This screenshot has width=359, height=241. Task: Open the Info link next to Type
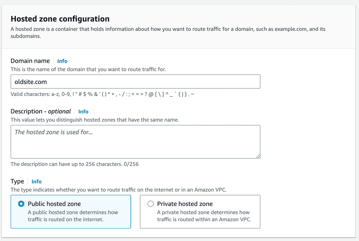click(x=37, y=181)
